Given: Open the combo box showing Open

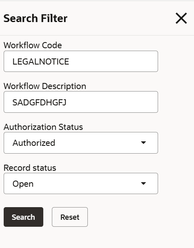Looking at the screenshot, I should pyautogui.click(x=81, y=183).
